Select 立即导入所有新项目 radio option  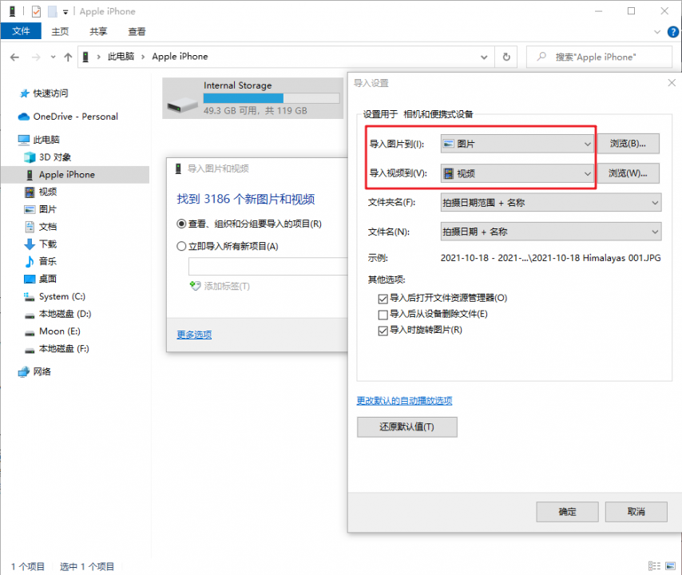[x=228, y=246]
